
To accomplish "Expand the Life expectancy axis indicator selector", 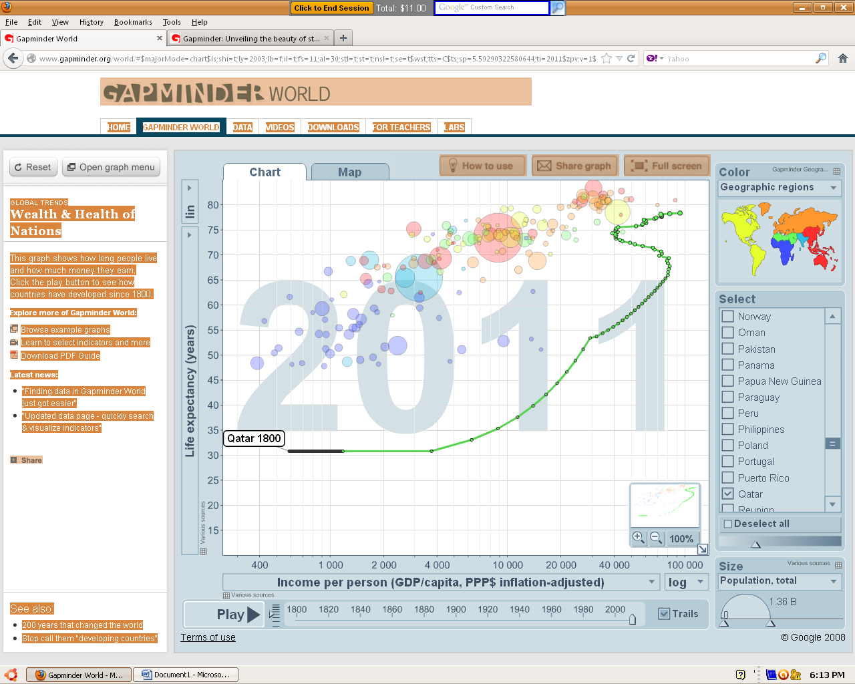I will coord(190,391).
